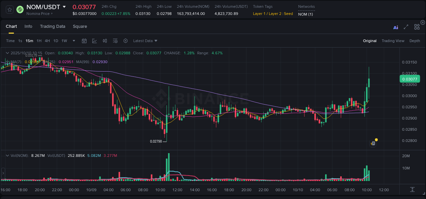Open the indicator settings list icon

115,41
